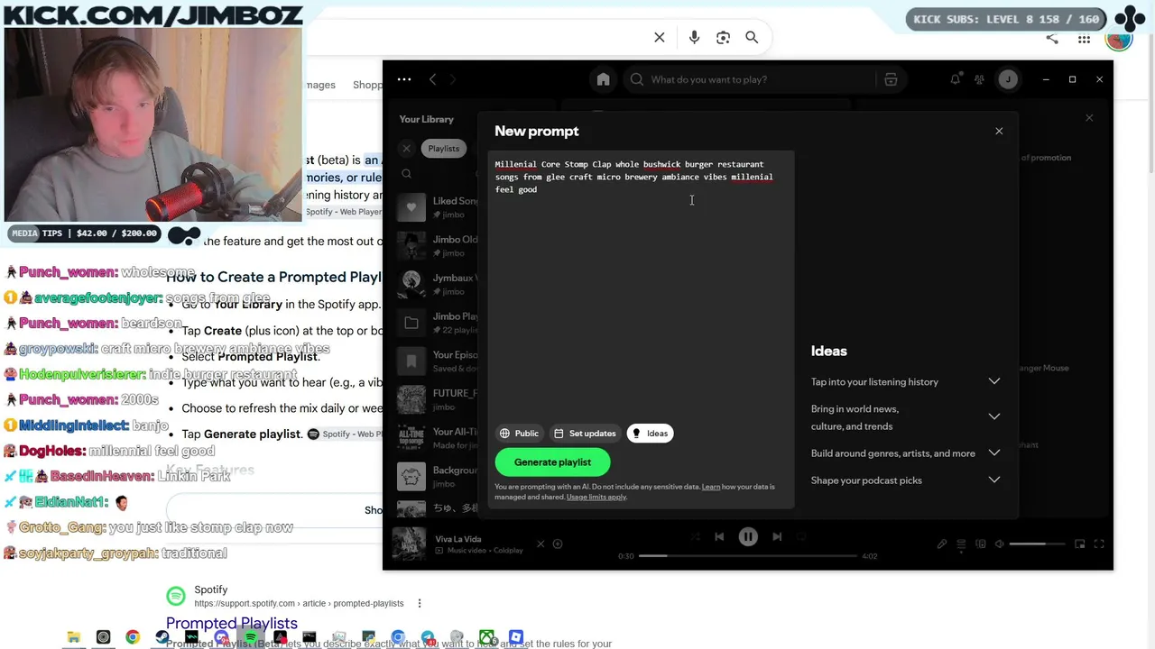Launch Chrome from the taskbar

click(x=133, y=637)
